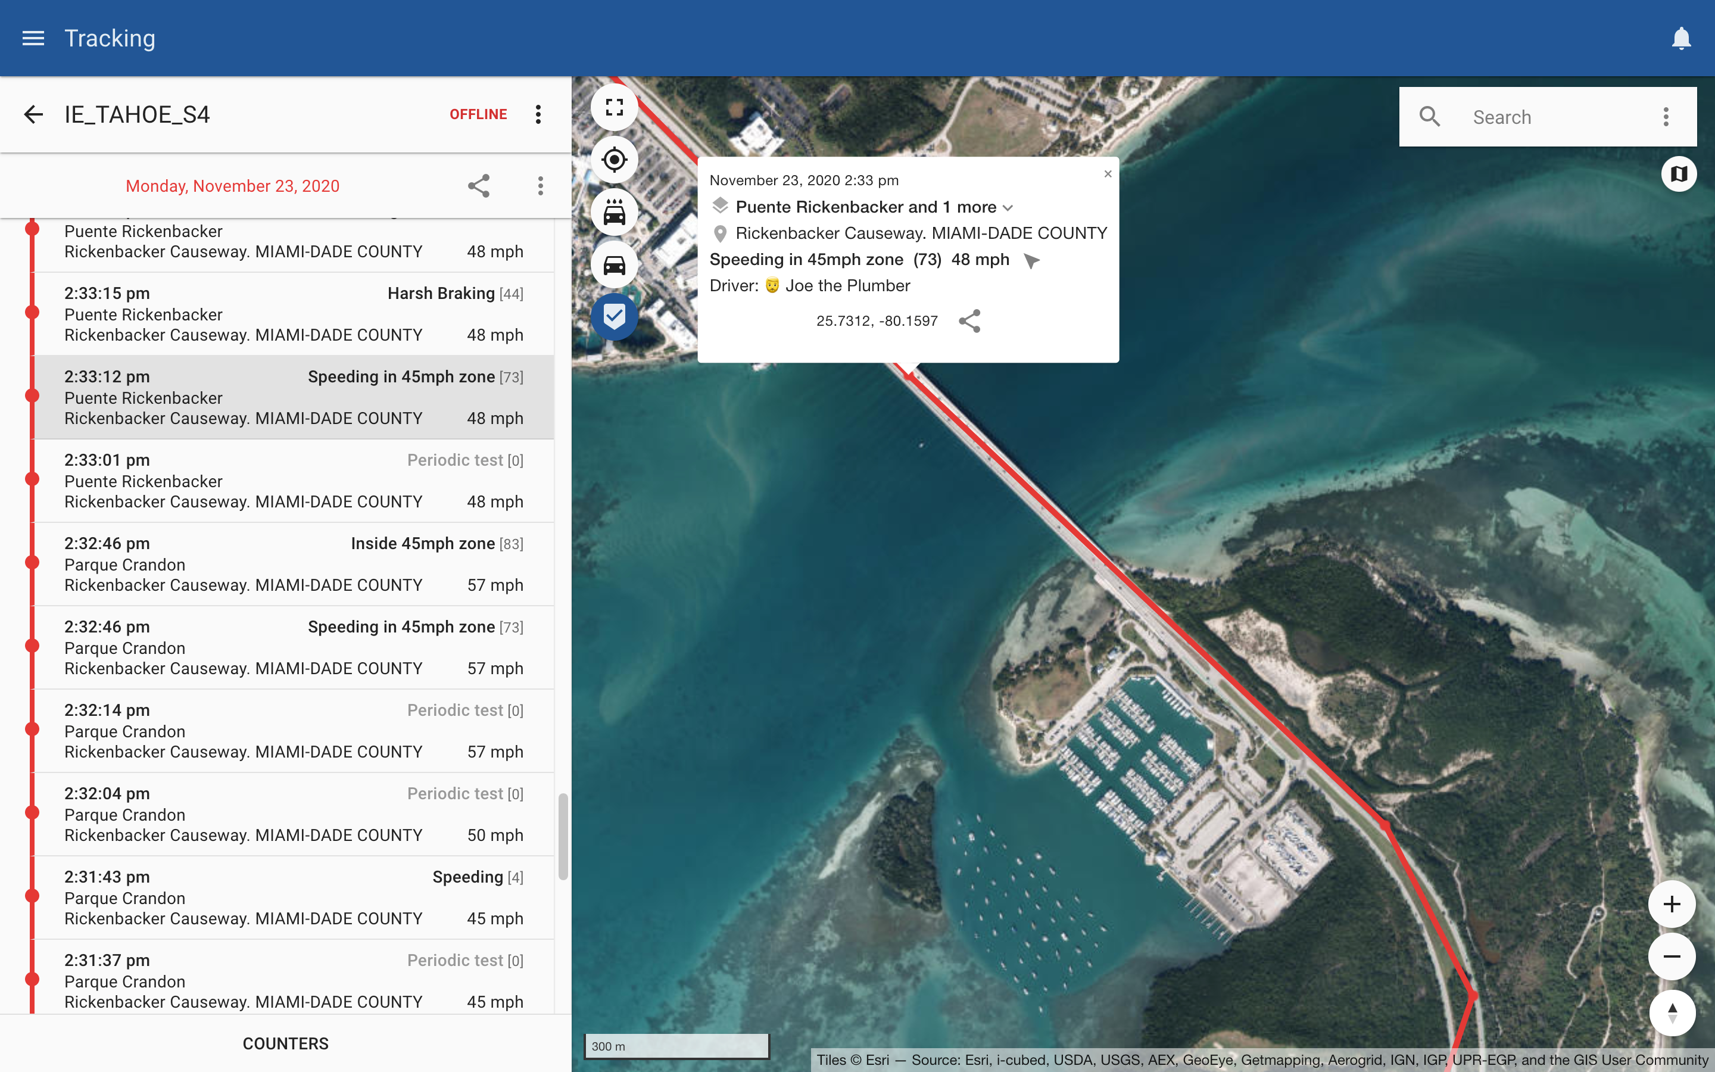Click the red route vertex near marina
Screen dimensions: 1715x1072
point(1386,825)
